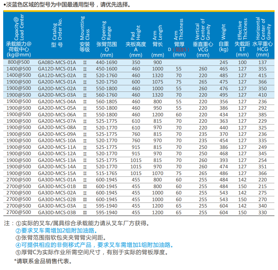The height and width of the screenshot is (270, 278).
Task: Select model GA20D-MCS-15A
Action: [x=57, y=173]
